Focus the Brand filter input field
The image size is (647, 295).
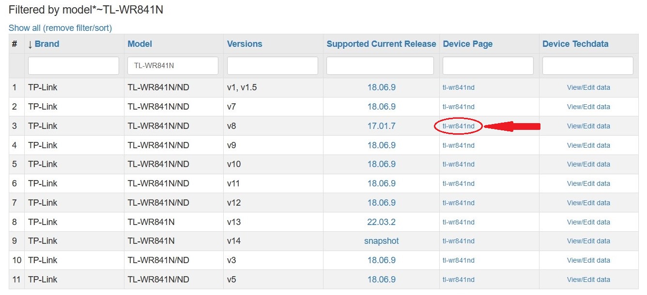(74, 66)
